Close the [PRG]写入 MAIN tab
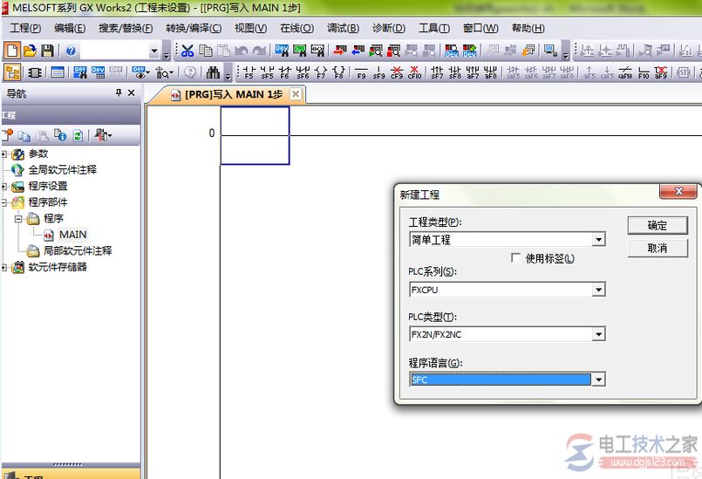This screenshot has width=702, height=479. pos(296,94)
